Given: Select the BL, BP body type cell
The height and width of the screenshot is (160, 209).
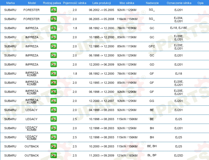Looking at the screenshot, I should coord(152,155).
